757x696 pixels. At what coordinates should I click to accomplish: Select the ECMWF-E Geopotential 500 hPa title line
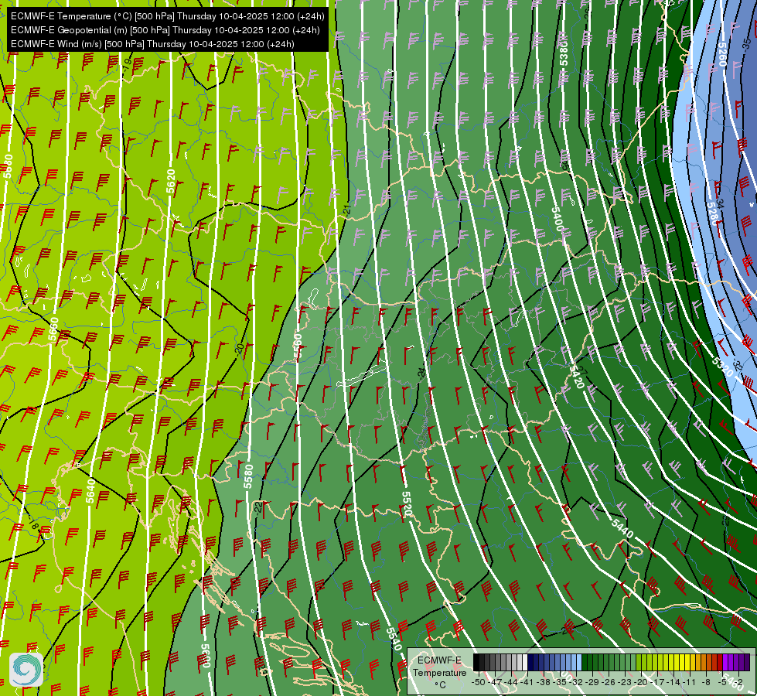point(165,30)
